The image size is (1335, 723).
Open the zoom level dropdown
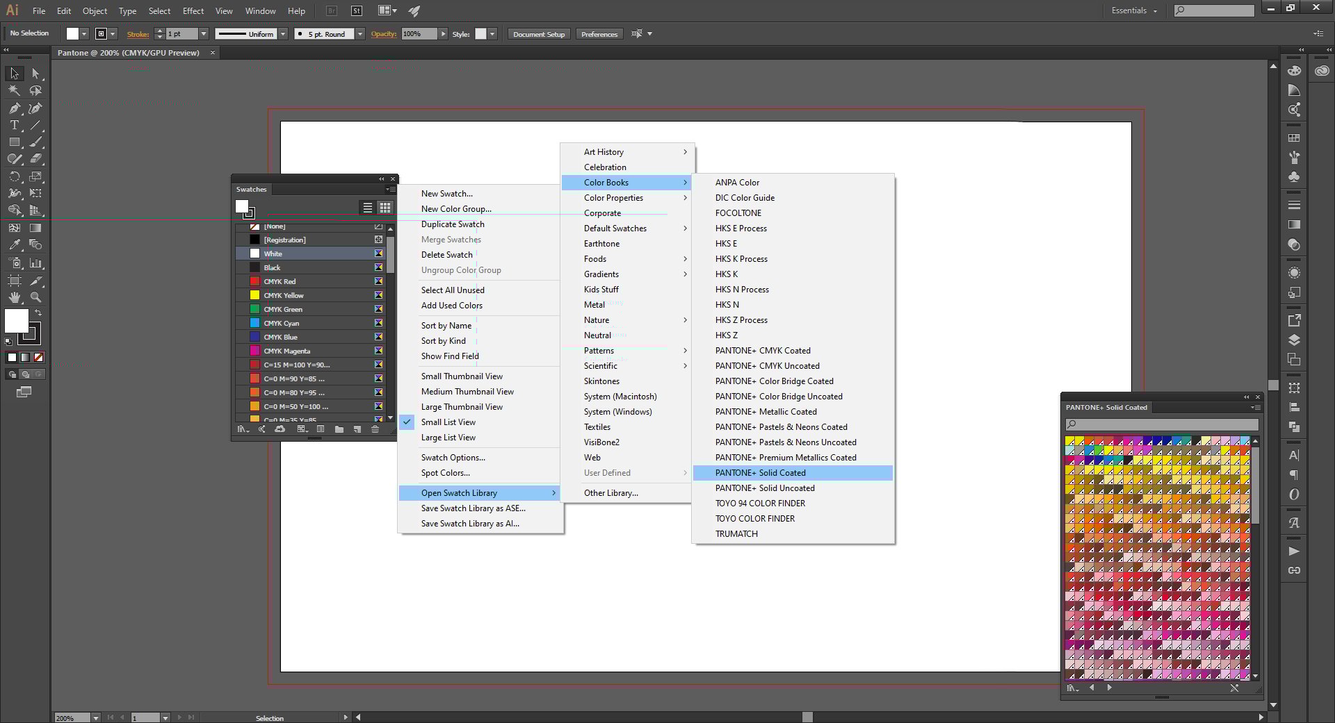point(95,717)
